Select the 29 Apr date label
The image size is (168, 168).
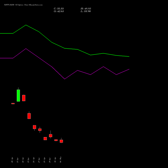tap(50, 160)
